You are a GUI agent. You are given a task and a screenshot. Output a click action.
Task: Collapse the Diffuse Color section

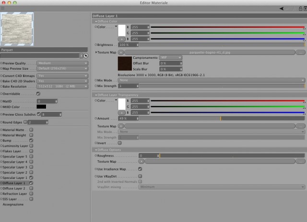[x=96, y=21]
